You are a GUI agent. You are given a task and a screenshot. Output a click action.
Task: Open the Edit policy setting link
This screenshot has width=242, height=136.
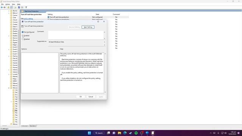tap(28, 19)
